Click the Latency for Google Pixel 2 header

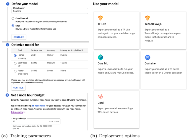[x=72, y=50]
